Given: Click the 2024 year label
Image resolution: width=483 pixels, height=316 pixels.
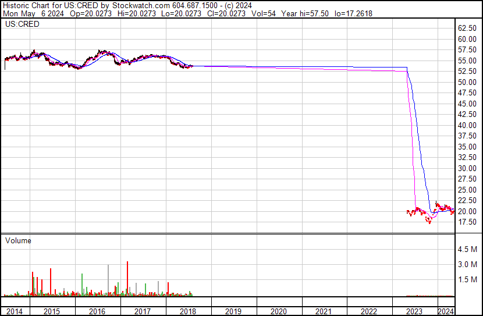Looking at the screenshot, I should [x=446, y=311].
